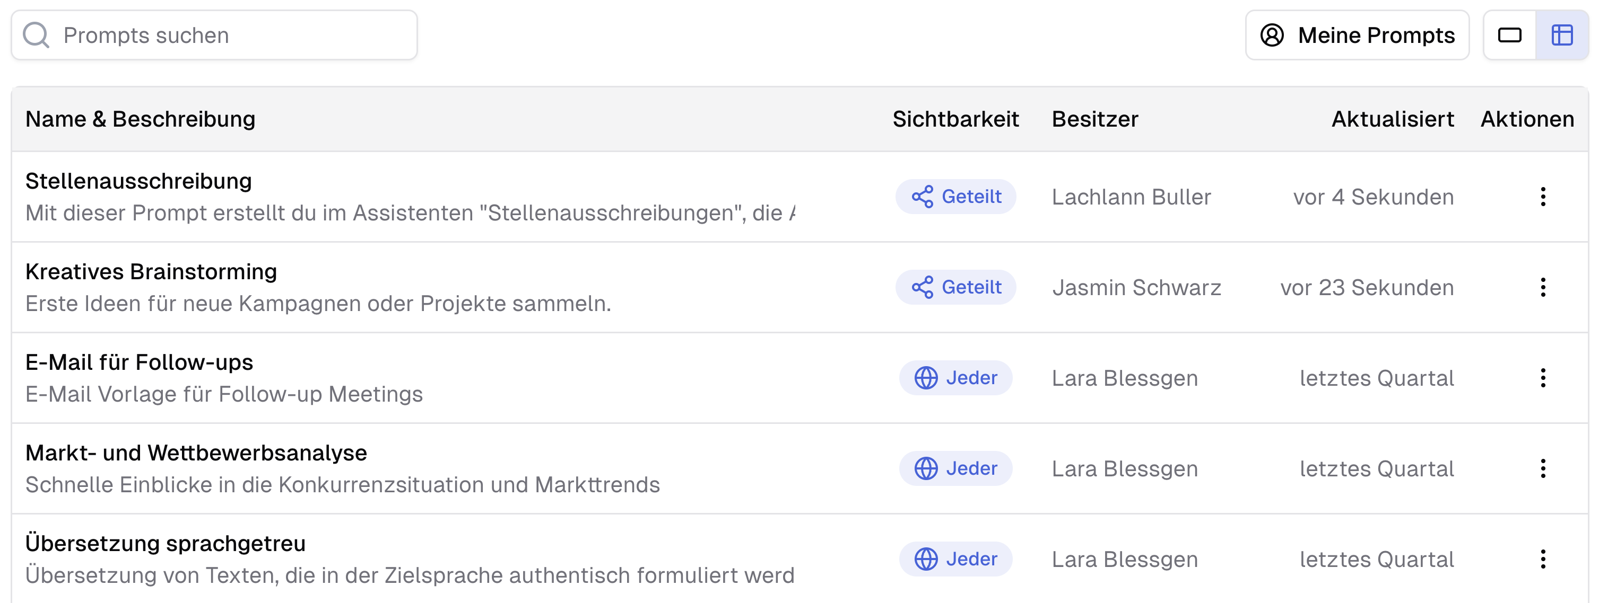Click the share icon for Kreatives Brainstorming
The image size is (1599, 603).
924,287
